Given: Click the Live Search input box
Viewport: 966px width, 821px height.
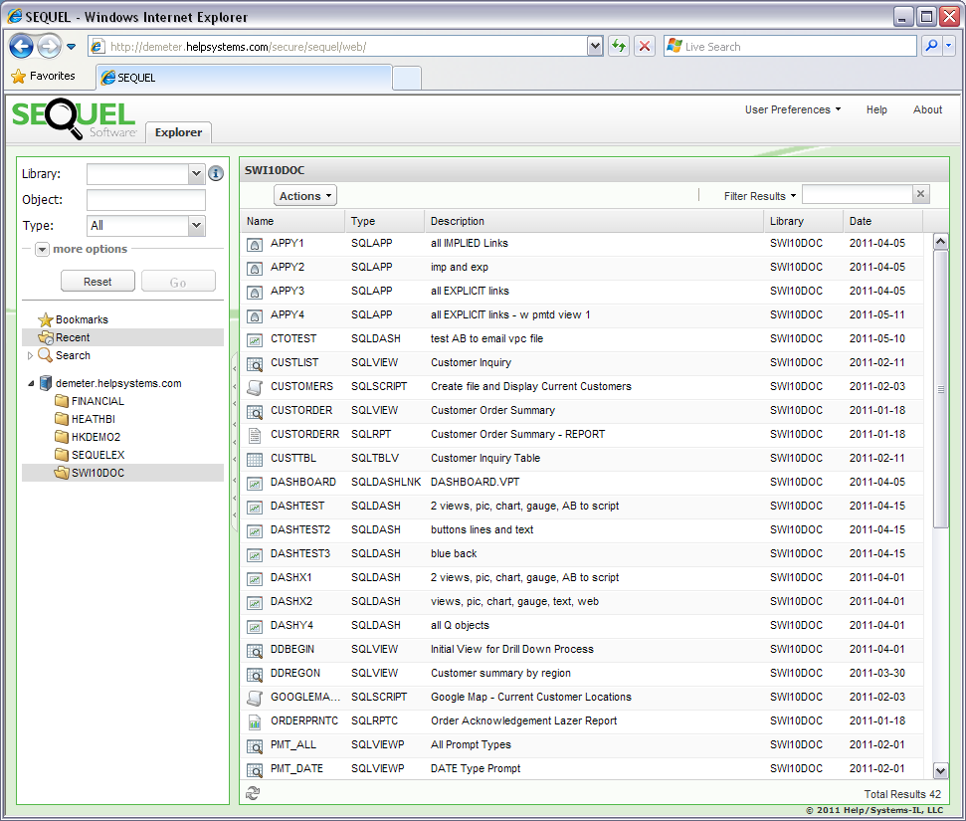Looking at the screenshot, I should click(x=790, y=46).
